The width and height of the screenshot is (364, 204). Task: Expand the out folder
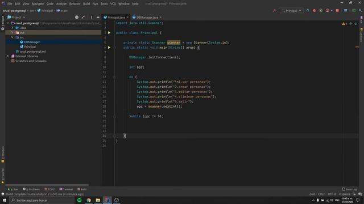click(13, 33)
